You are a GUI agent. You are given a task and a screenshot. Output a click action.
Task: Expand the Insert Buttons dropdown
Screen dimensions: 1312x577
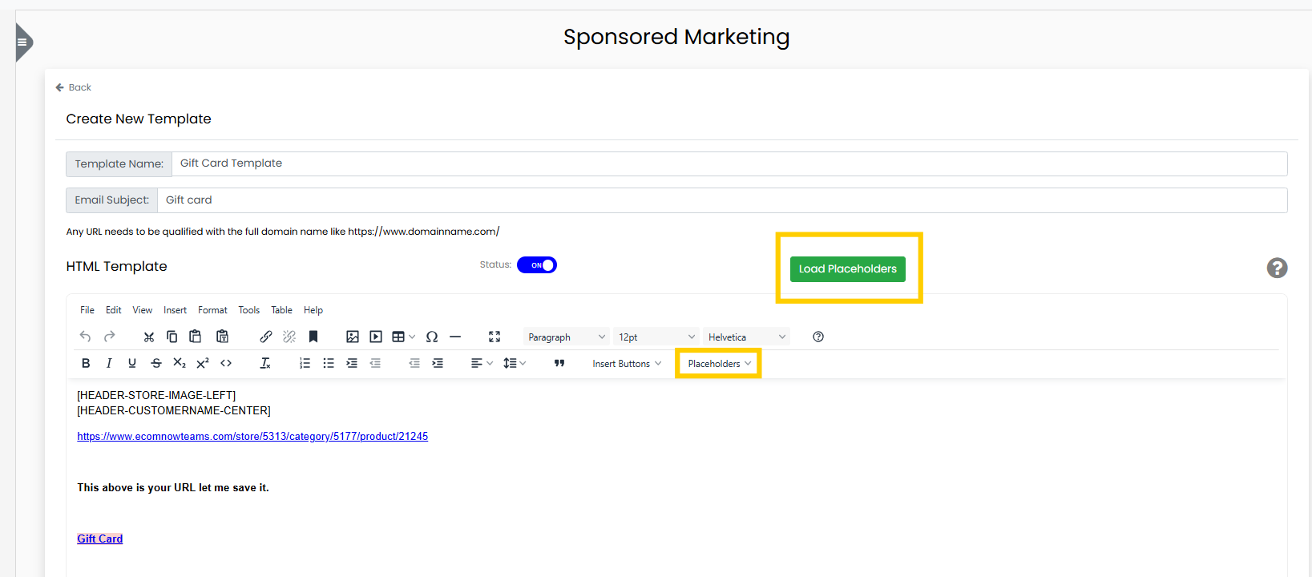coord(627,364)
